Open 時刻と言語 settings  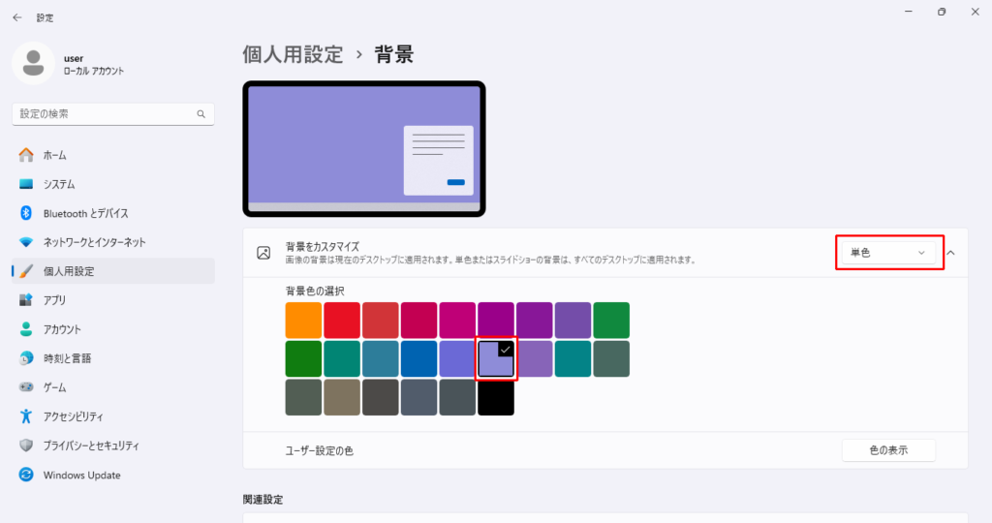click(113, 358)
